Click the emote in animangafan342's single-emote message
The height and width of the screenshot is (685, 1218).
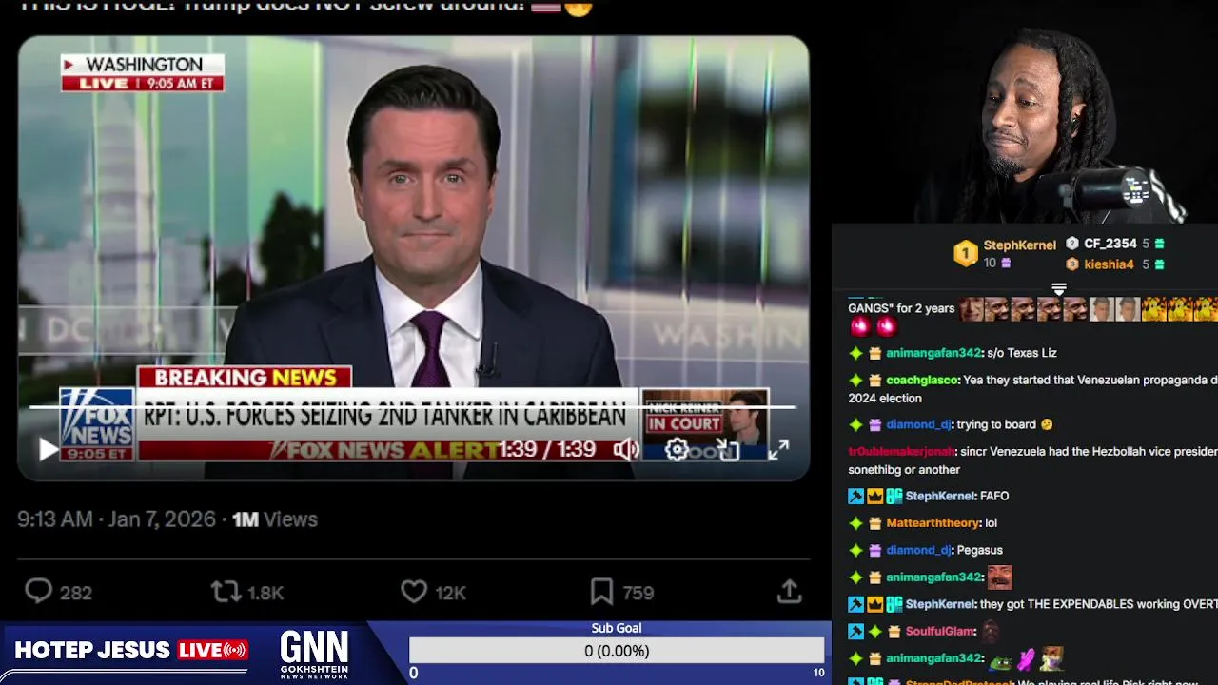999,577
